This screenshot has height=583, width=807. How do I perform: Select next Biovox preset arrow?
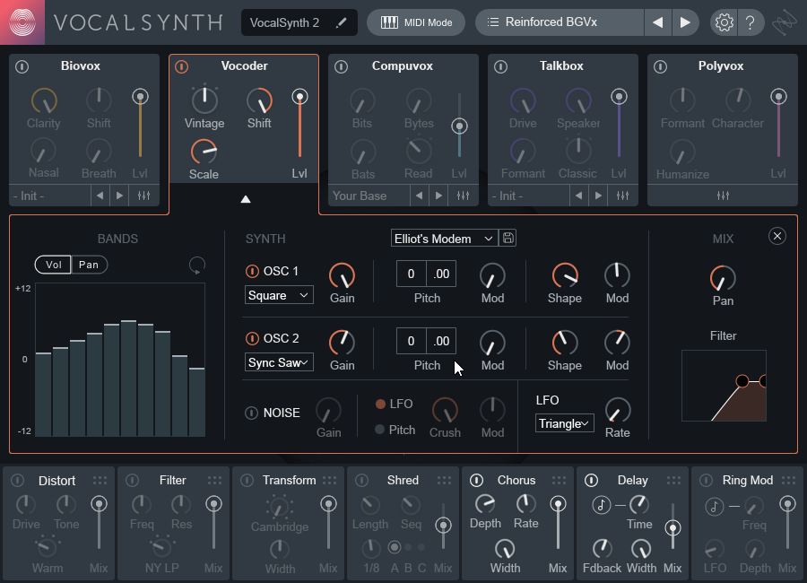point(119,196)
